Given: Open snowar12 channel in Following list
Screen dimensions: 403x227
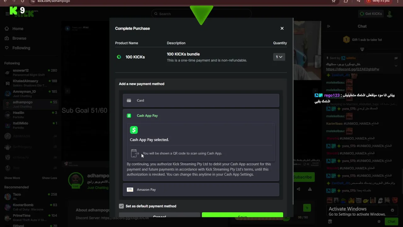Looking at the screenshot, I should (30, 72).
